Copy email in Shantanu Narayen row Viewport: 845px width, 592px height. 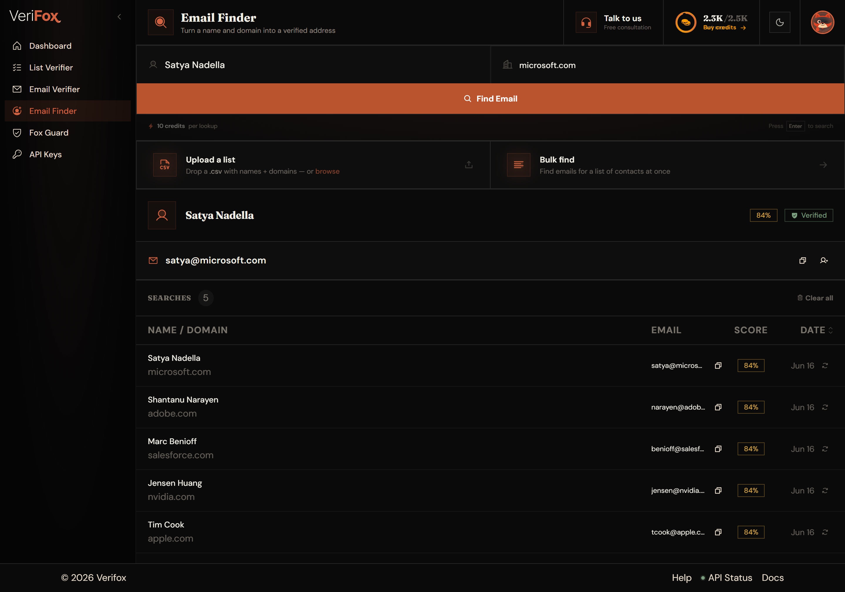click(x=718, y=407)
